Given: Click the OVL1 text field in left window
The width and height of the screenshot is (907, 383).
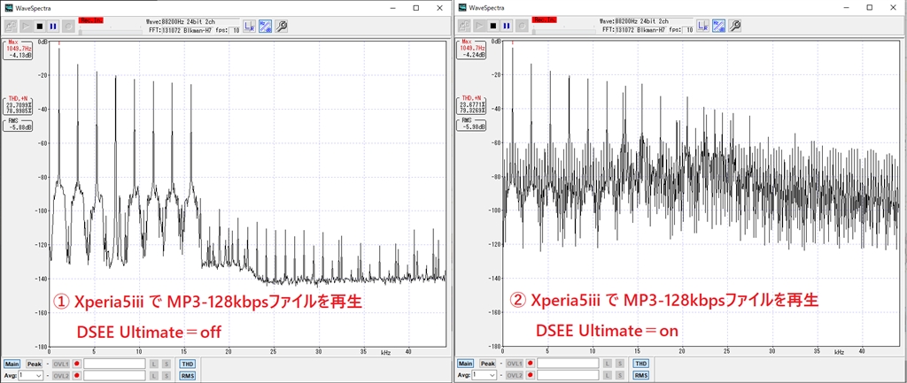Looking at the screenshot, I should pyautogui.click(x=114, y=364).
